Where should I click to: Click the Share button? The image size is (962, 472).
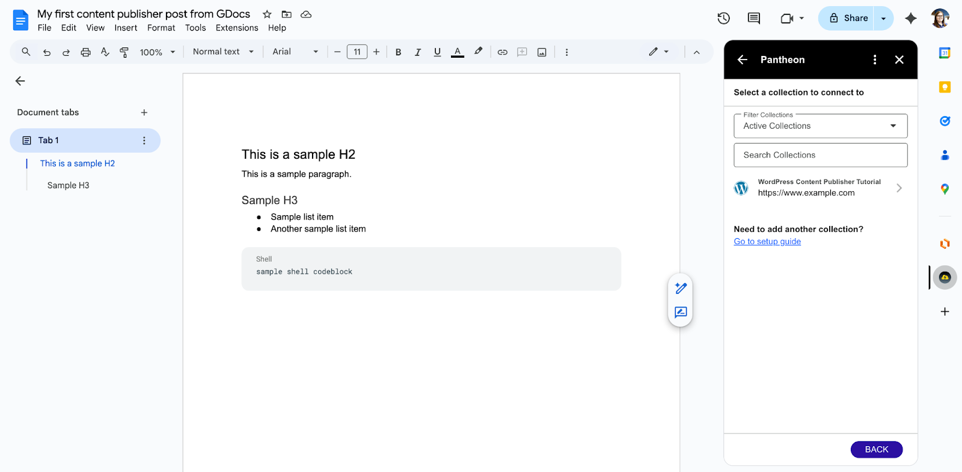(x=847, y=19)
